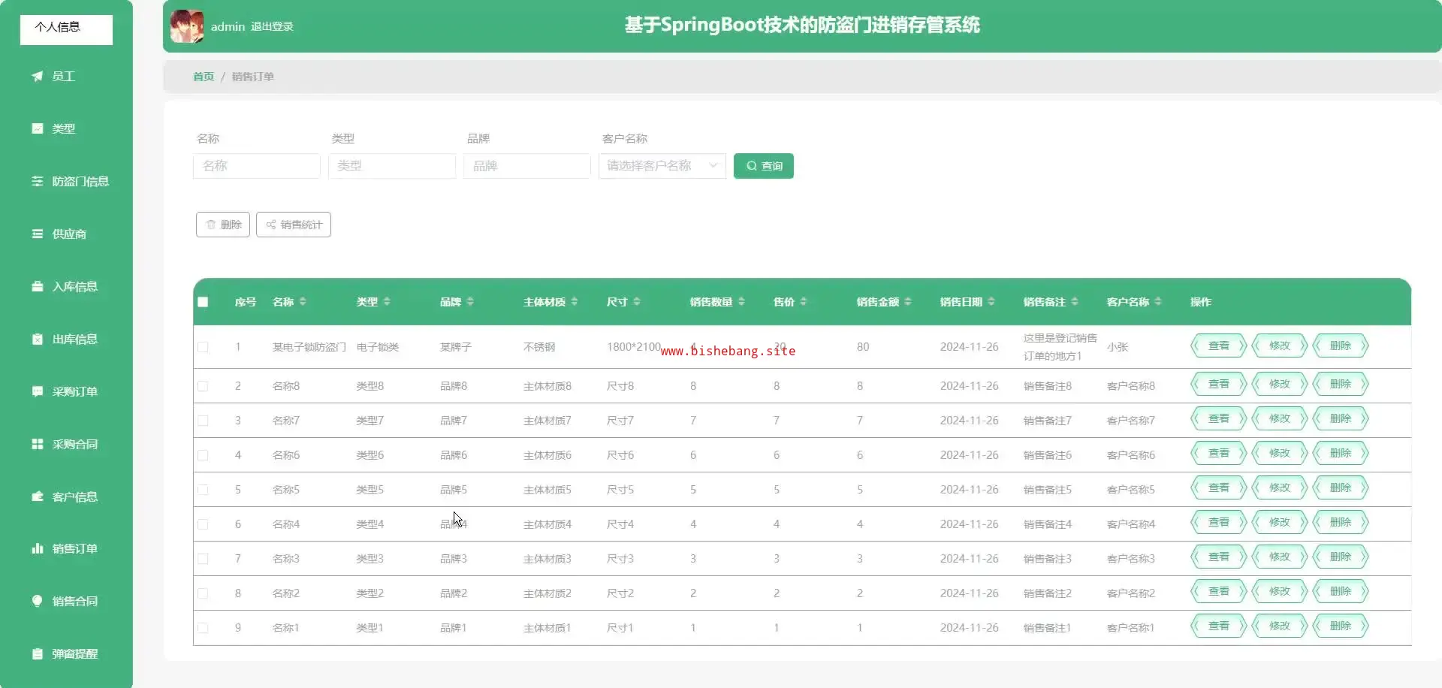The width and height of the screenshot is (1442, 688).
Task: Click the 采购合同 grid icon
Action: 37,444
